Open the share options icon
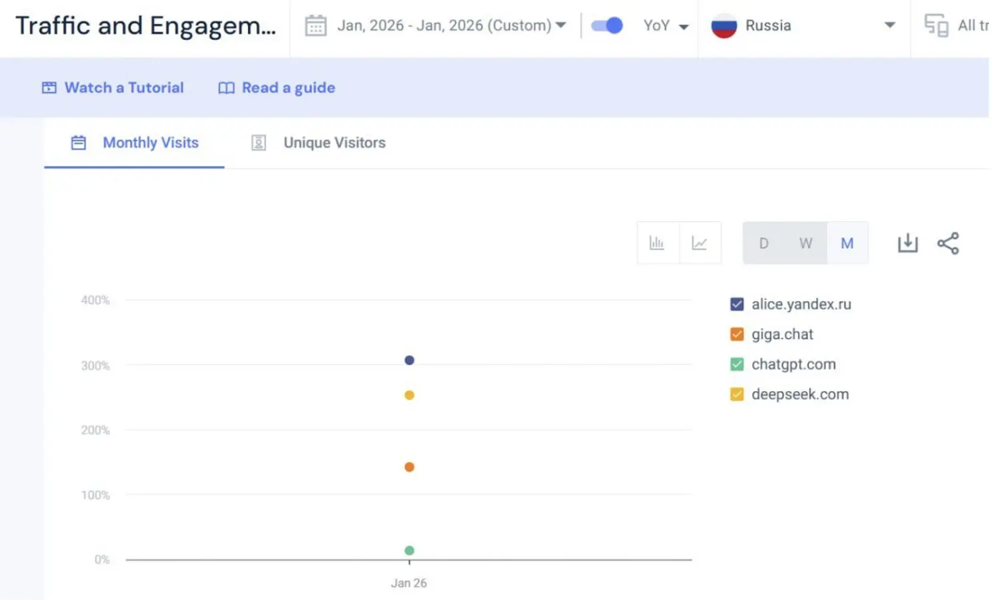Screen dimensions: 992x600 pos(948,243)
